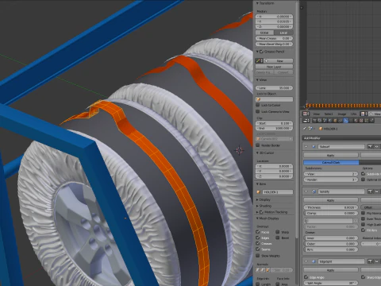Screen dimensions: 381x286
Task: Open the Modifiers wrench tab
Action: 346,120
